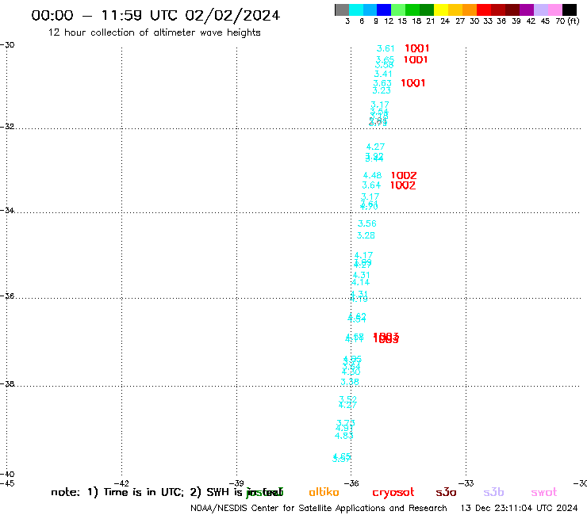587x515 pixels.
Task: Pick the dark blue swatch in the scale
Action: click(384, 10)
